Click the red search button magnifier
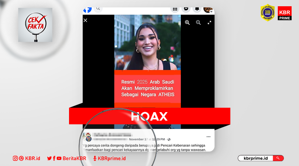The width and height of the screenshot is (299, 166). coord(278,158)
